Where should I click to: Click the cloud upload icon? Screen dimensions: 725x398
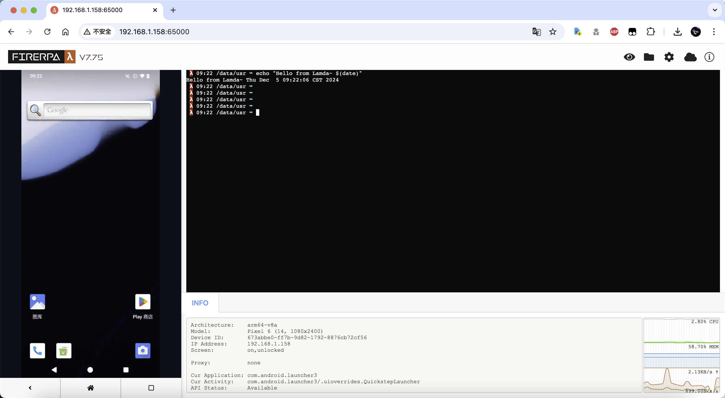(690, 57)
